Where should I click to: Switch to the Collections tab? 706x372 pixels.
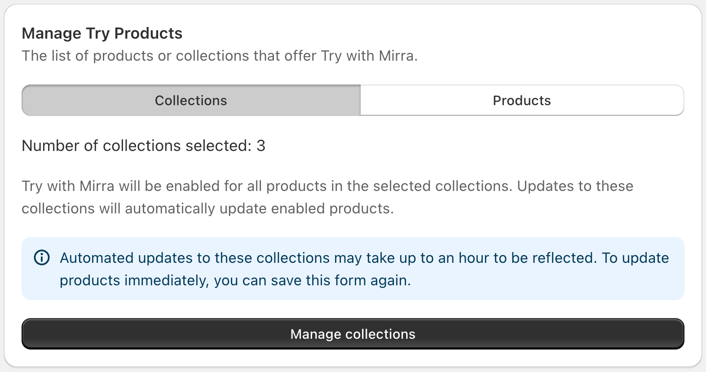[191, 100]
